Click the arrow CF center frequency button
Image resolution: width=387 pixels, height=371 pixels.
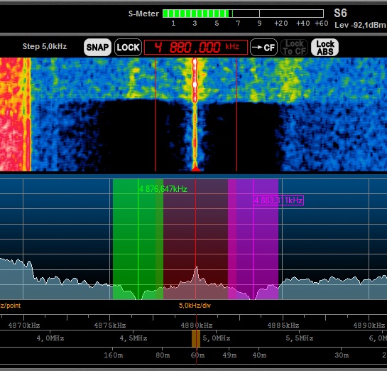pyautogui.click(x=264, y=47)
